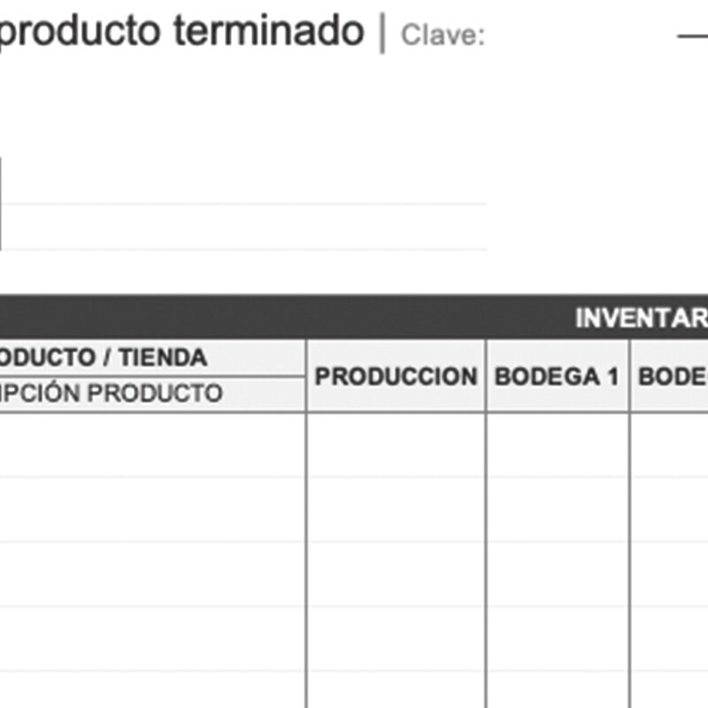708x708 pixels.
Task: Click second row cell under BODEGA 1
Action: (557, 510)
